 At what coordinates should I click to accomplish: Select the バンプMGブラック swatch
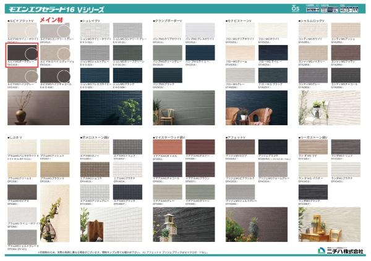[168, 75]
